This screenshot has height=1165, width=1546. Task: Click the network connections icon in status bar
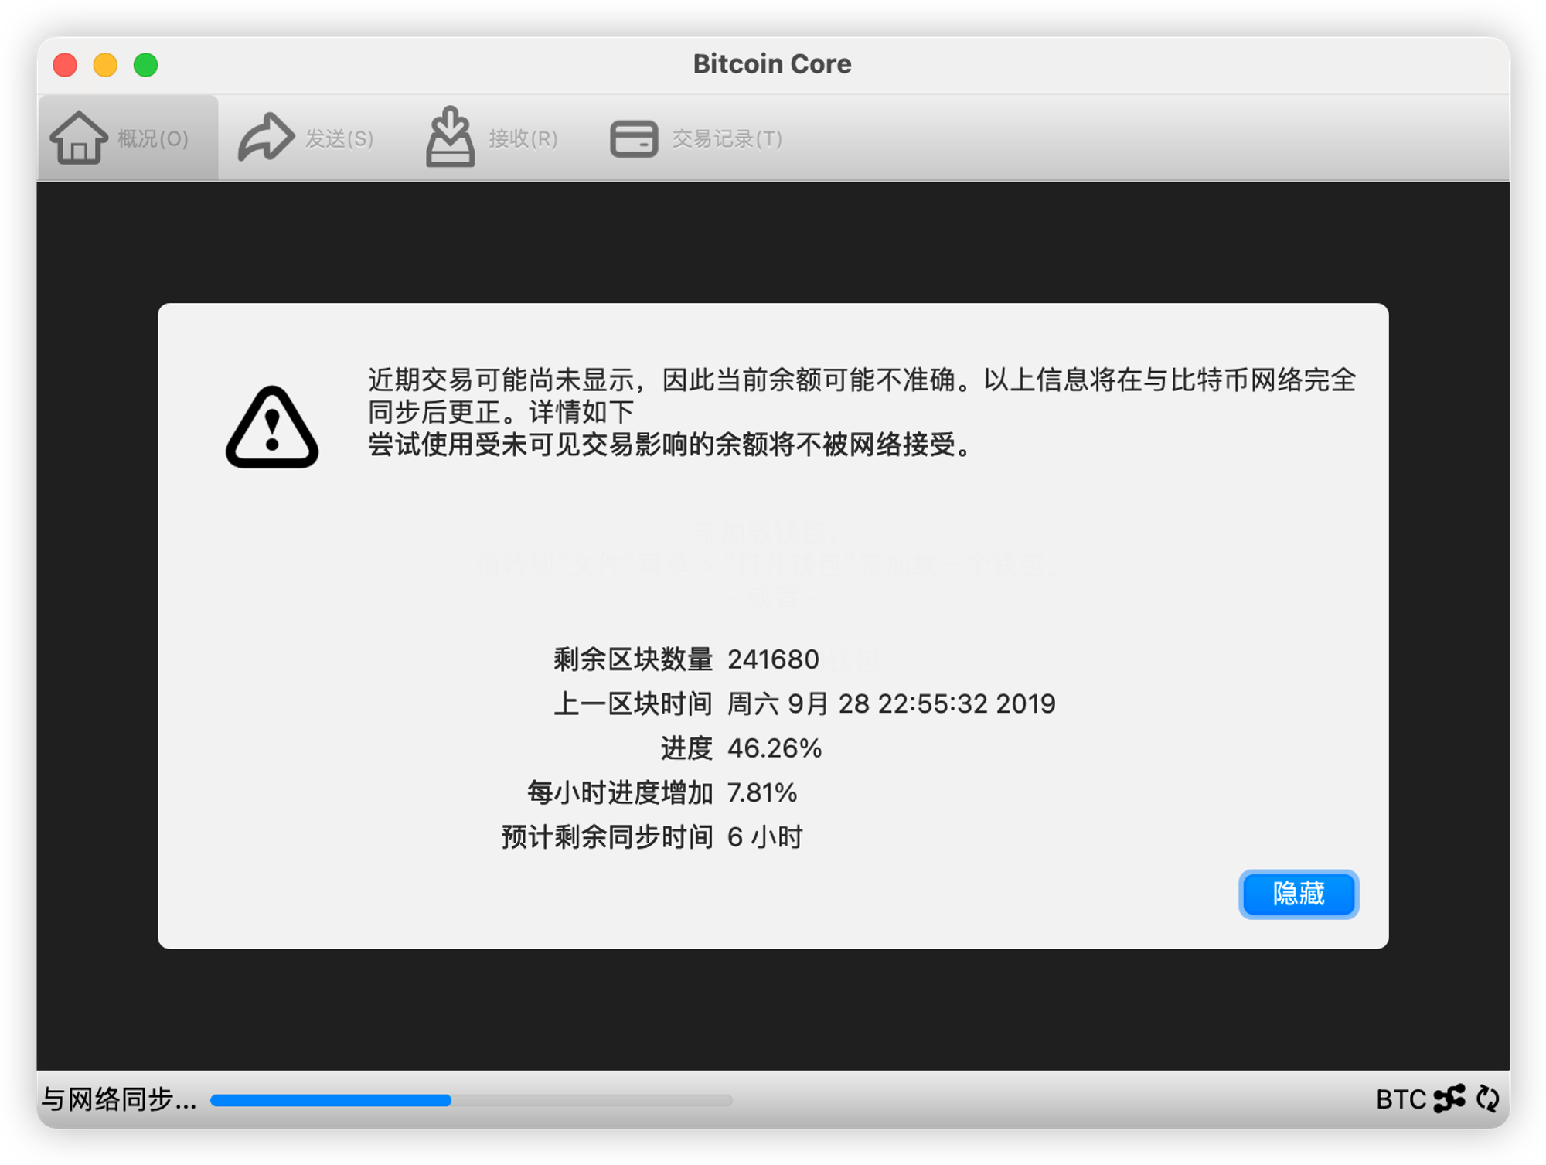point(1449,1099)
